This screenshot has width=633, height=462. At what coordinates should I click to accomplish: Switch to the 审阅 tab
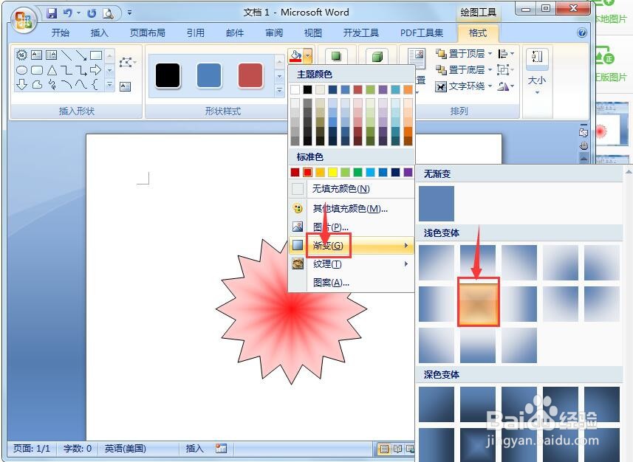coord(274,33)
